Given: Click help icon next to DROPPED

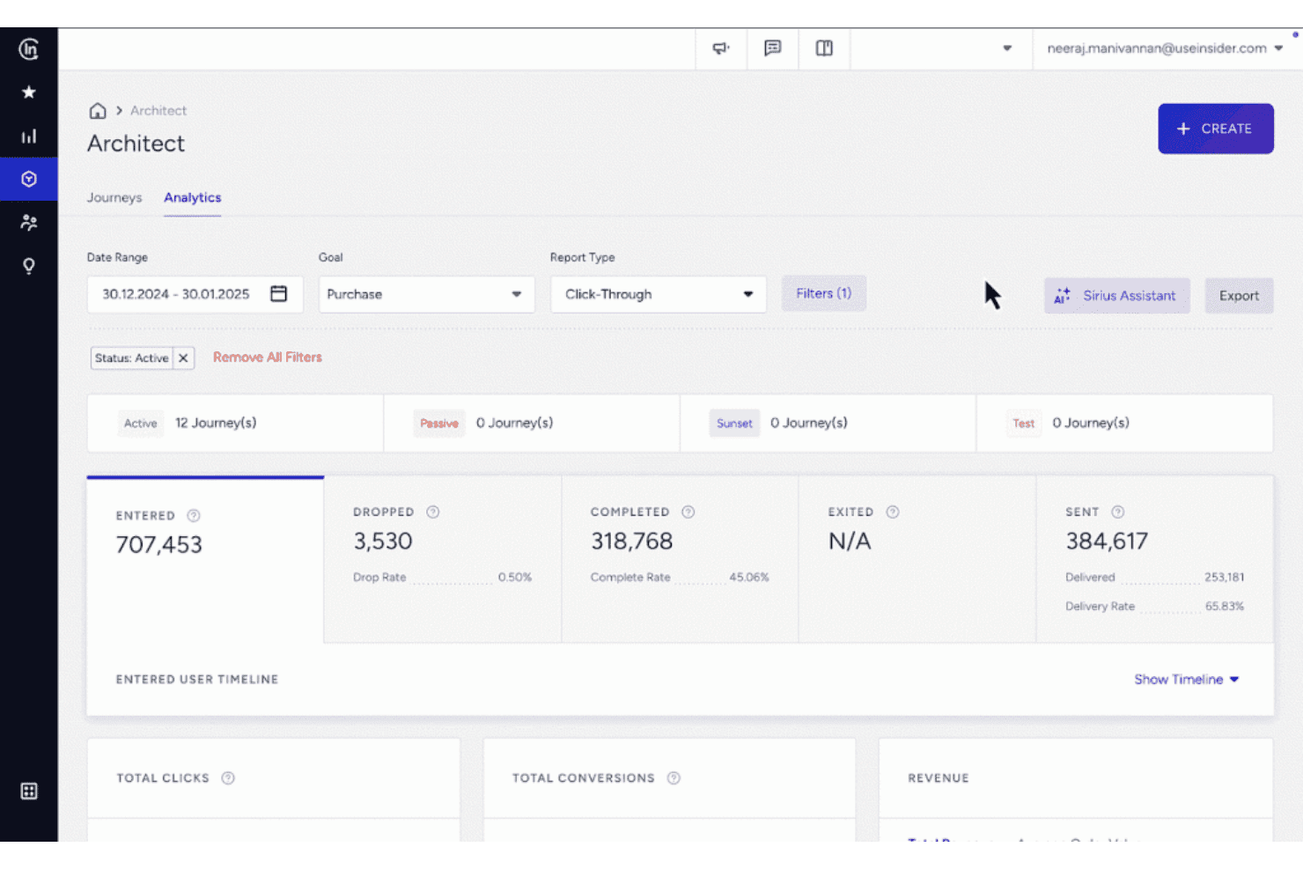Looking at the screenshot, I should 433,512.
